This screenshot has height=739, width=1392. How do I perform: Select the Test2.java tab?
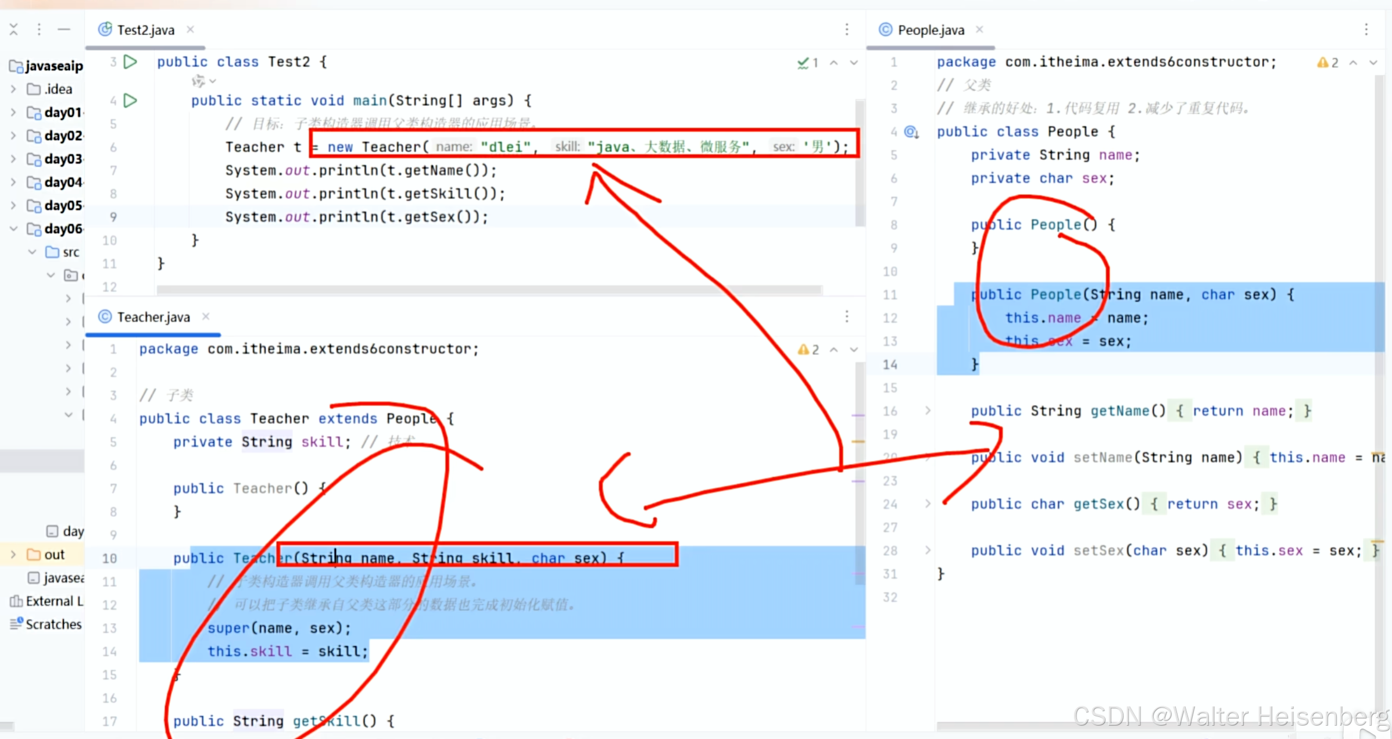pos(145,30)
